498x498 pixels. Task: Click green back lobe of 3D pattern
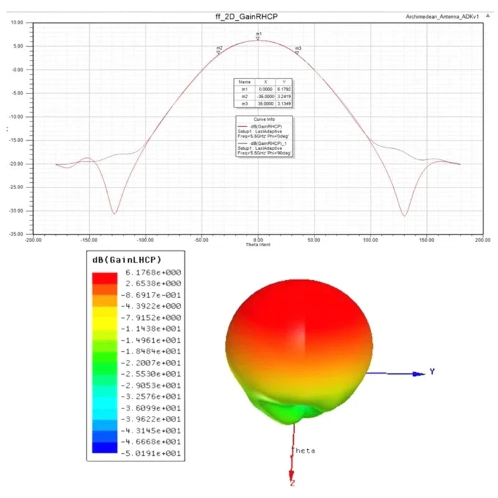tap(289, 411)
